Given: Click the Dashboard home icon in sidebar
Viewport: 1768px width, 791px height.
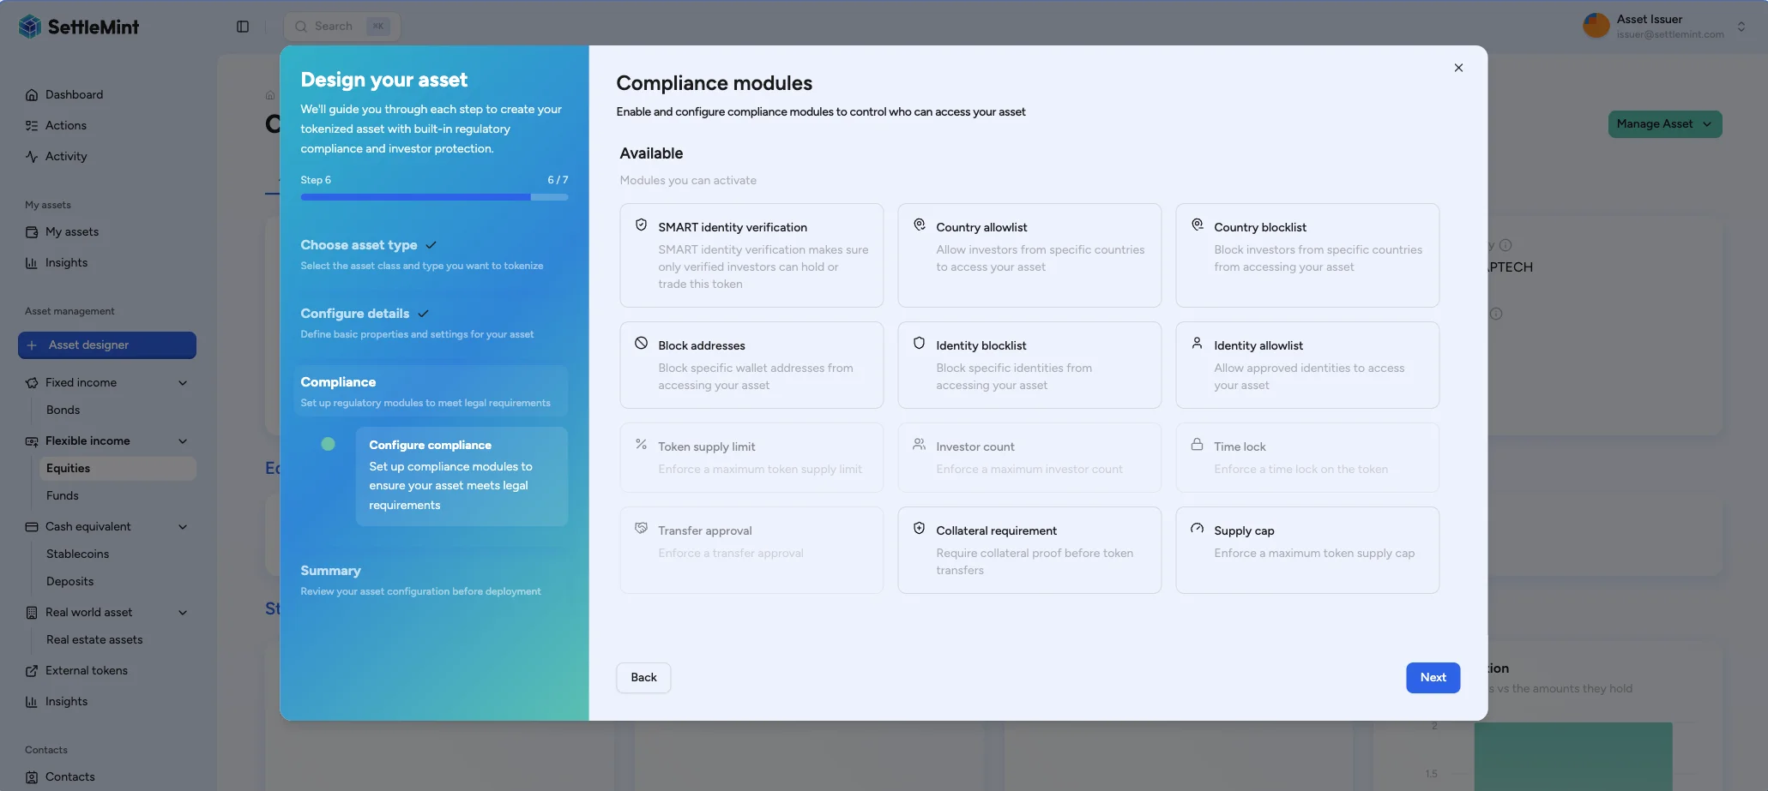Looking at the screenshot, I should pos(32,95).
